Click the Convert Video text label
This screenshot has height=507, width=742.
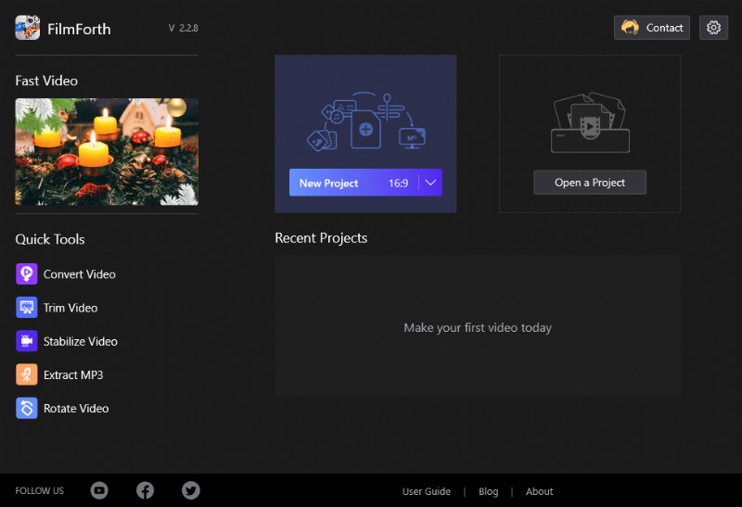pos(80,274)
